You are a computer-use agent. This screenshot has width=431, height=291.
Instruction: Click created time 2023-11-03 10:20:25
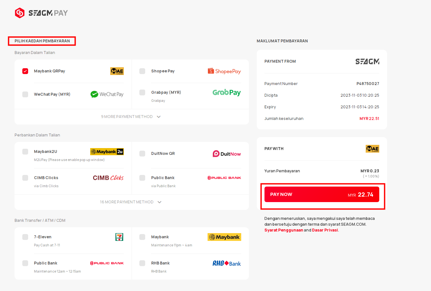pos(360,95)
